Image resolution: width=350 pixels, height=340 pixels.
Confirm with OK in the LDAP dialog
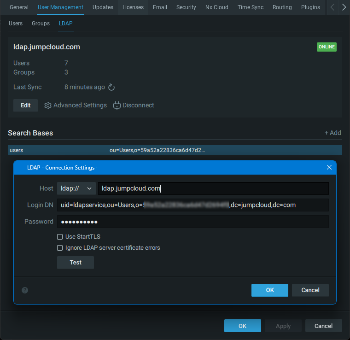point(270,290)
